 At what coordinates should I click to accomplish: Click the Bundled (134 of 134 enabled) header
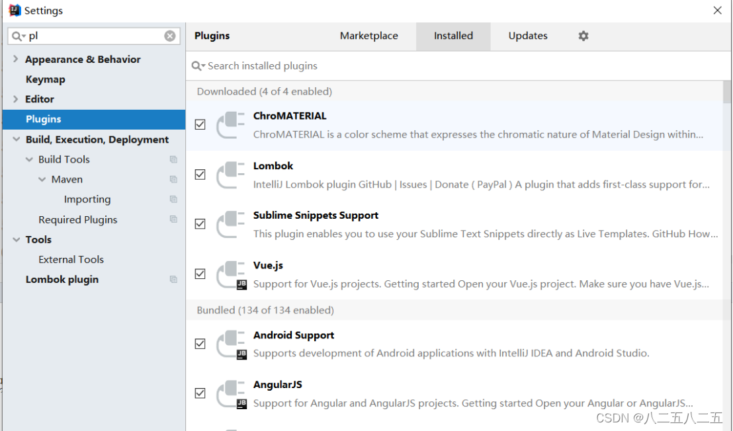pyautogui.click(x=265, y=311)
